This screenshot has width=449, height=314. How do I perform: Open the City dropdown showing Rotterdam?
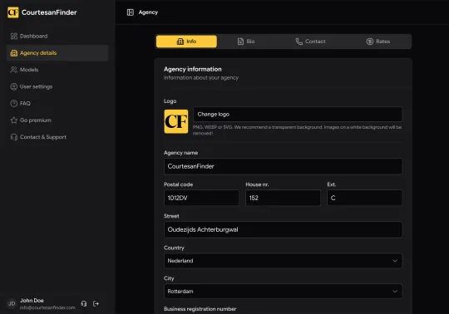pos(283,291)
